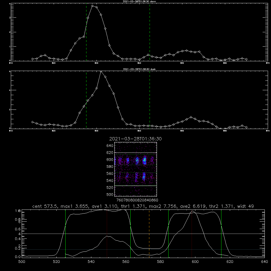This screenshot has height=271, width=271.
Task: Click the '640' y-axis label beside spectral image
Action: (x=110, y=146)
